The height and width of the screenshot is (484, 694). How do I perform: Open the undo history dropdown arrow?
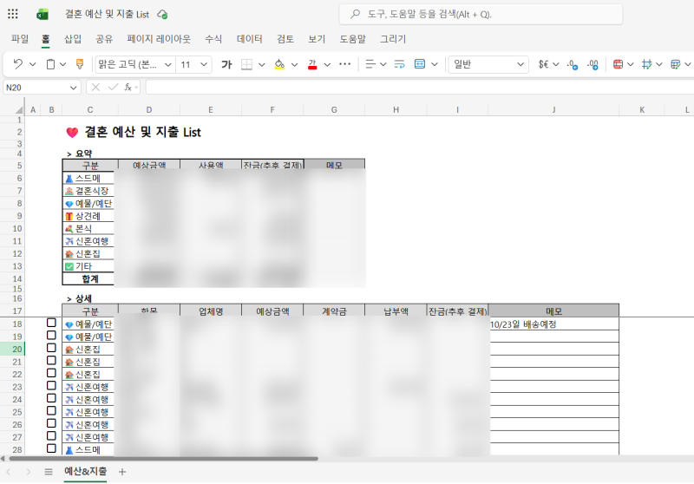tap(33, 64)
